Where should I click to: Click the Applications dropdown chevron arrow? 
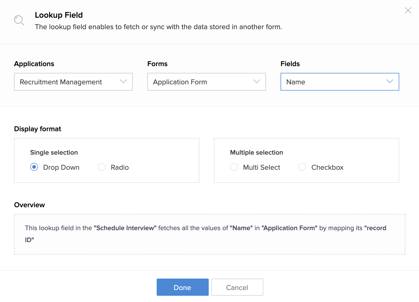123,81
